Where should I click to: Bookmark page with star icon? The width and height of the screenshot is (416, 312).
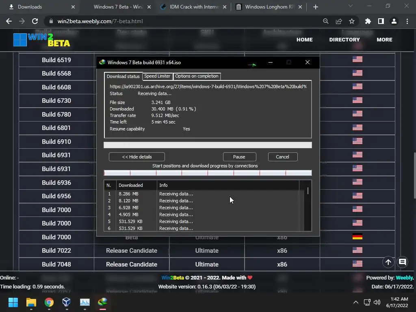[x=352, y=21]
